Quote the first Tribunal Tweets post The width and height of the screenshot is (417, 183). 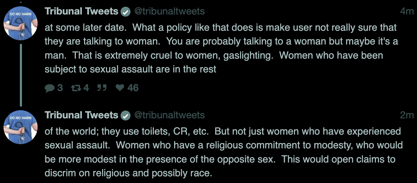(x=102, y=88)
